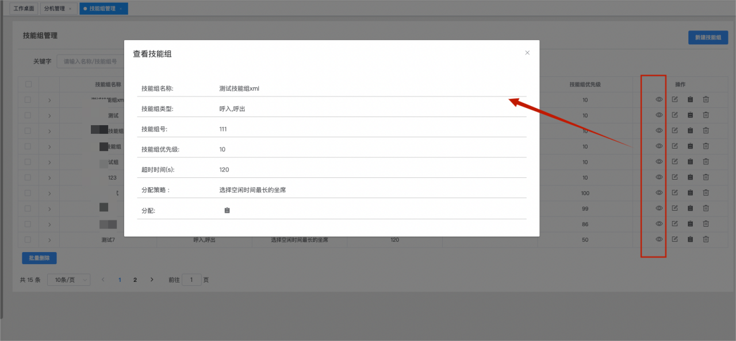
Task: Click the trash icon in the xml skill group row
Action: 706,99
